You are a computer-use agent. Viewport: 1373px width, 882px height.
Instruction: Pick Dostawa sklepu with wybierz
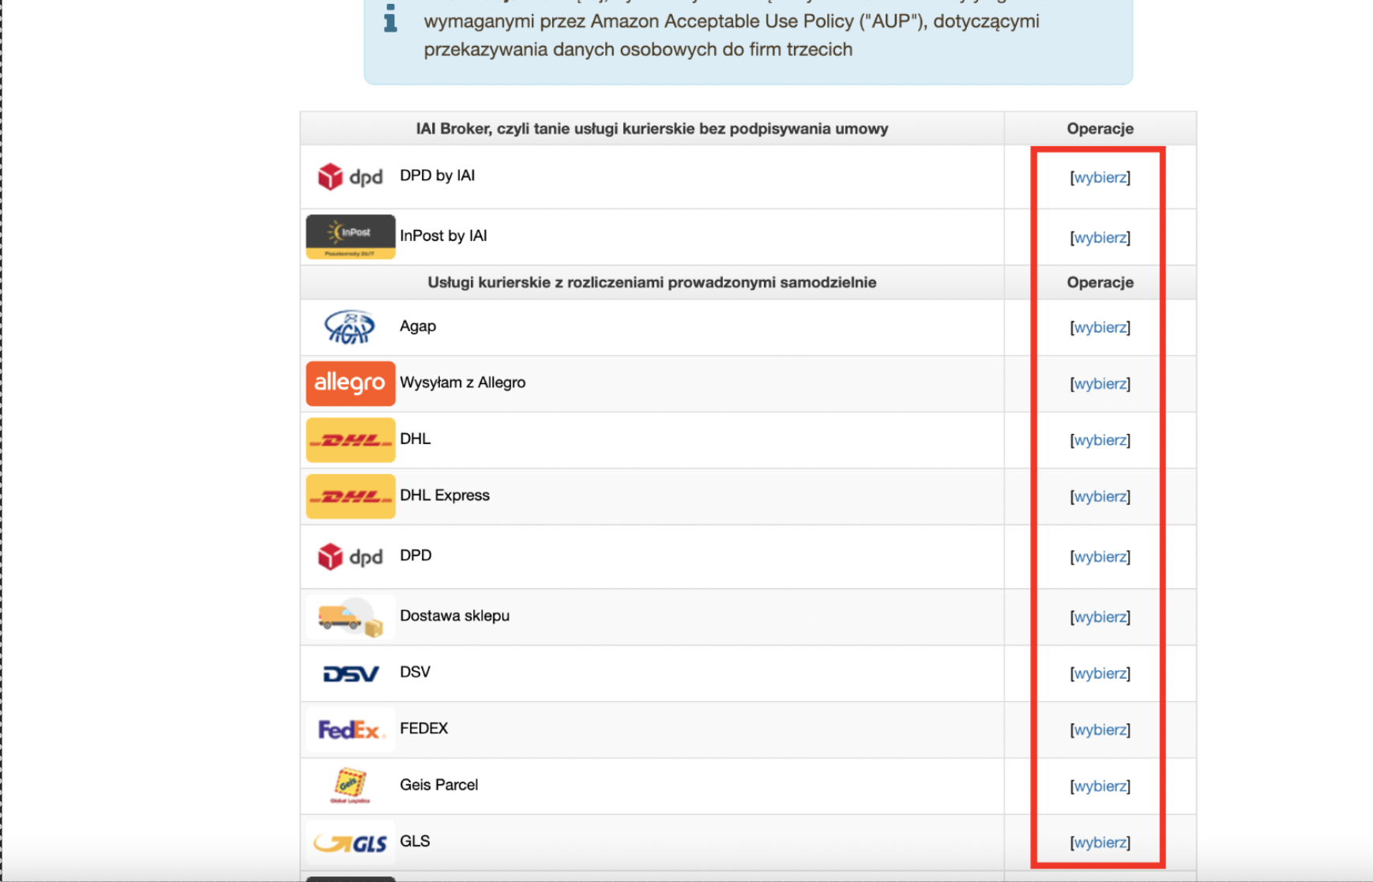1100,616
